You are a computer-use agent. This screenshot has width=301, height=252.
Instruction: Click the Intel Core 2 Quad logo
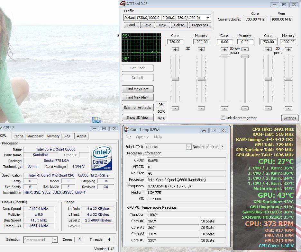102,158
